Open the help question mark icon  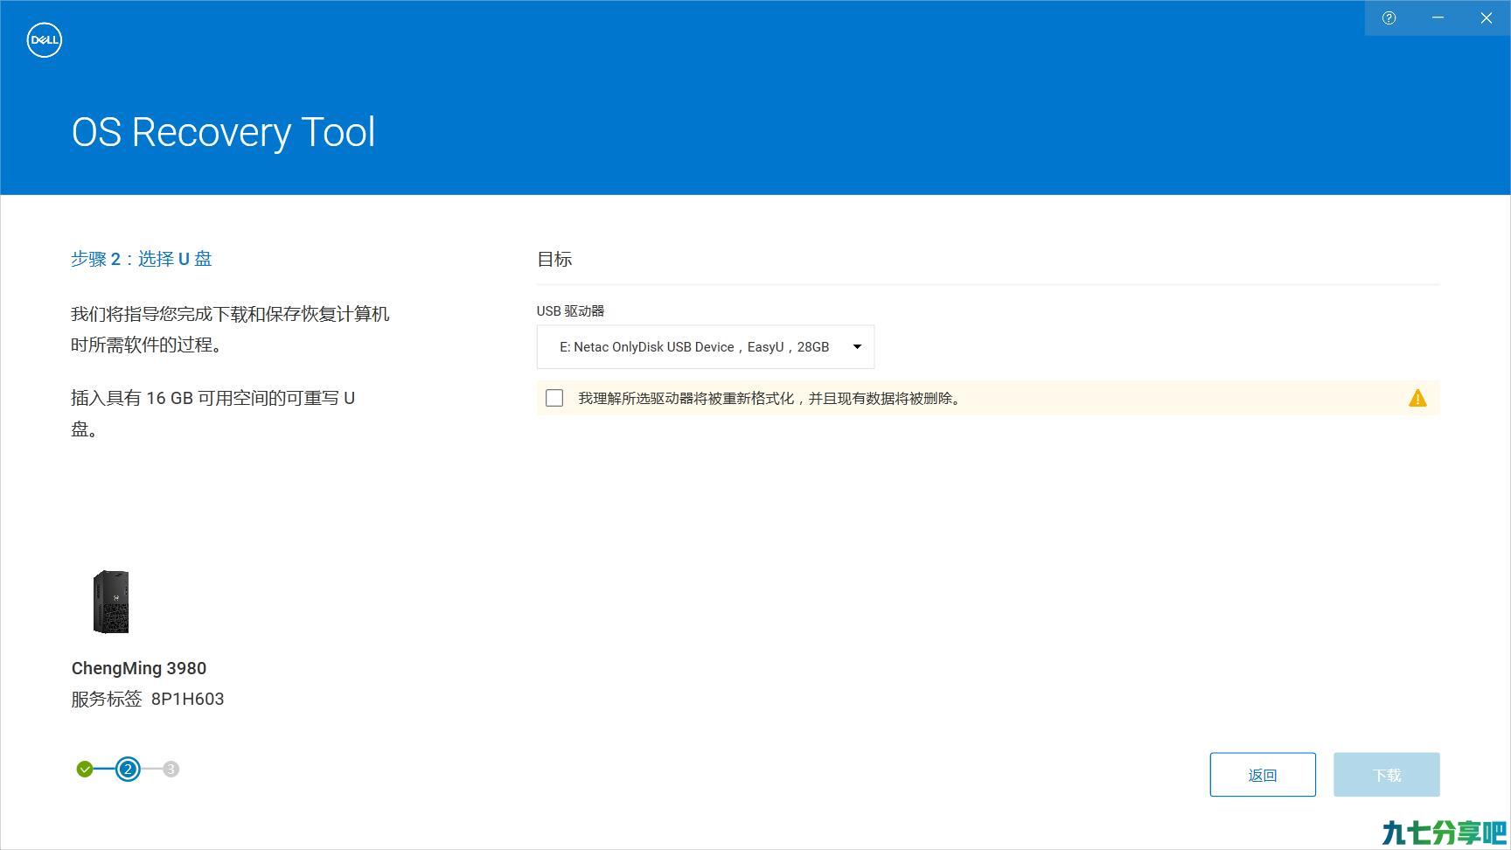pyautogui.click(x=1389, y=17)
